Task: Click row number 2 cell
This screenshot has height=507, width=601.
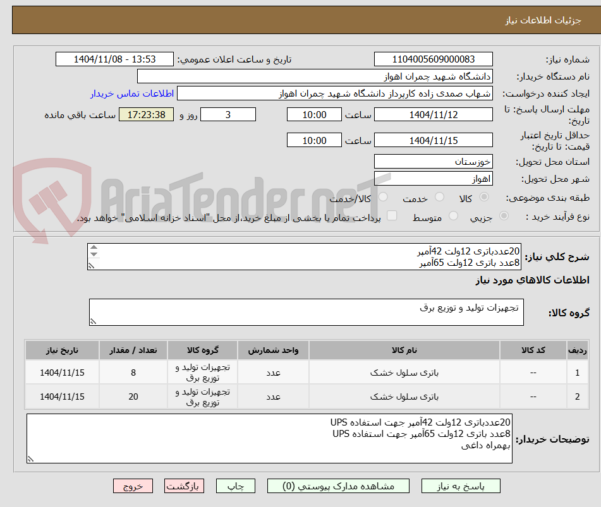Action: (577, 397)
